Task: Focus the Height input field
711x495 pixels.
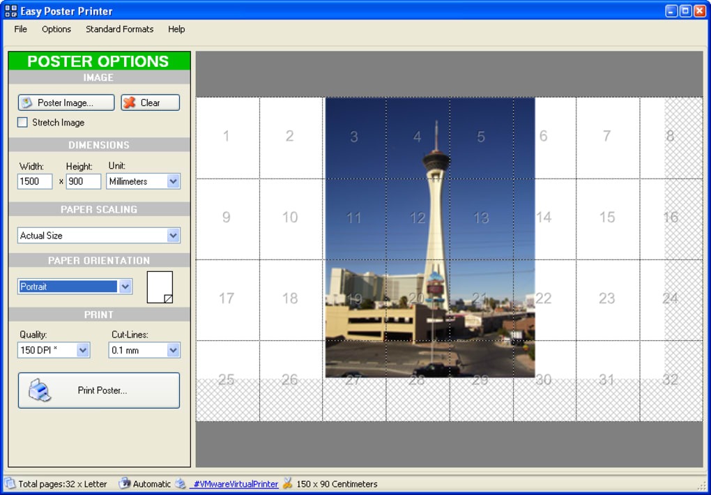Action: tap(84, 181)
